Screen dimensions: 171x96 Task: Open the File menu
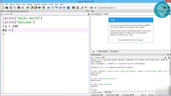(2, 4)
